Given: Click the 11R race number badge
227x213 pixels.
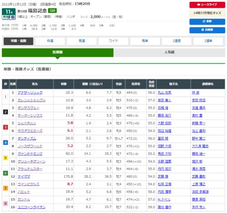Looking at the screenshot, I should [9, 12].
